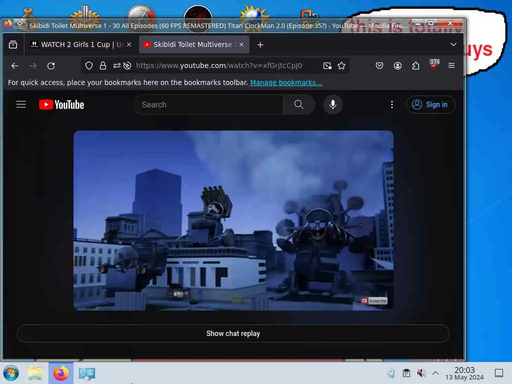Open Windows Start menu orb
Image resolution: width=512 pixels, height=384 pixels.
(x=11, y=373)
